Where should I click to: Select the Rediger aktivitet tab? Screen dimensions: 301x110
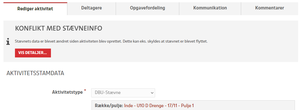pos(35,9)
